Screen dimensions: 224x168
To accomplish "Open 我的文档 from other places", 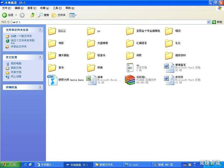I will click(16, 68).
